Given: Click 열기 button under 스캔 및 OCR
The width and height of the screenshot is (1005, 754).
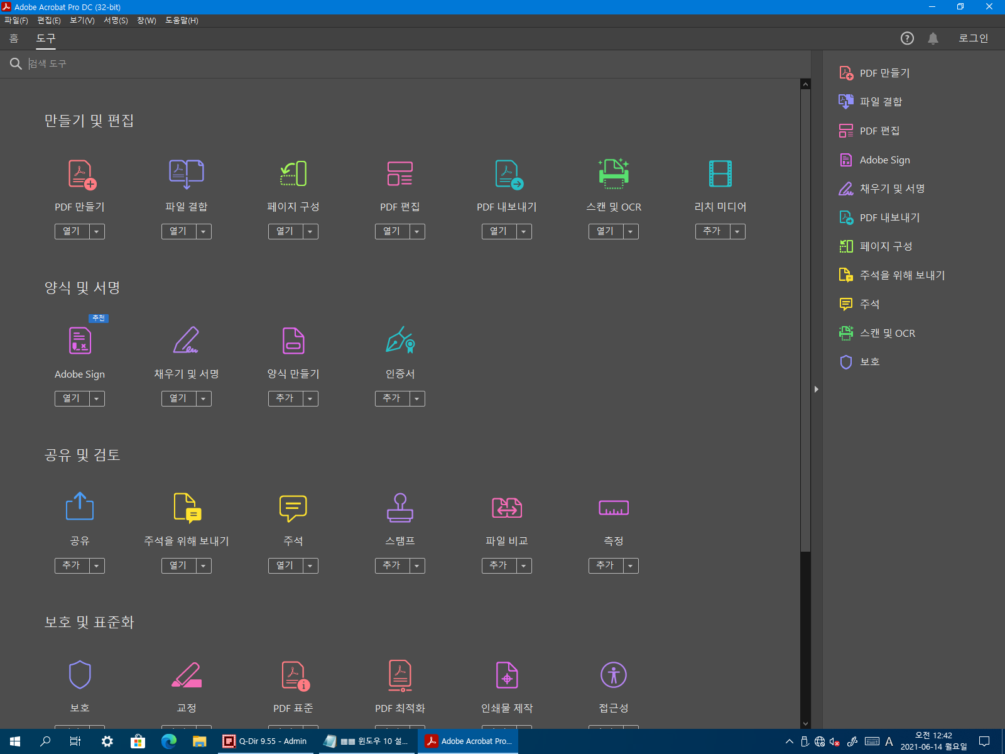Looking at the screenshot, I should tap(606, 231).
